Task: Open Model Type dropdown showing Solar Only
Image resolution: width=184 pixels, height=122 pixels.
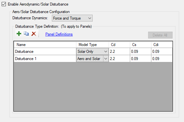Action: pos(92,52)
